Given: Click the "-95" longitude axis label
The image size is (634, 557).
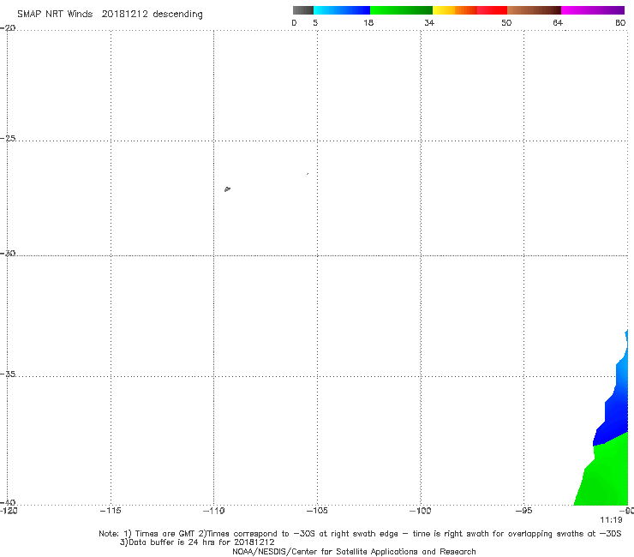Looking at the screenshot, I should [x=523, y=511].
